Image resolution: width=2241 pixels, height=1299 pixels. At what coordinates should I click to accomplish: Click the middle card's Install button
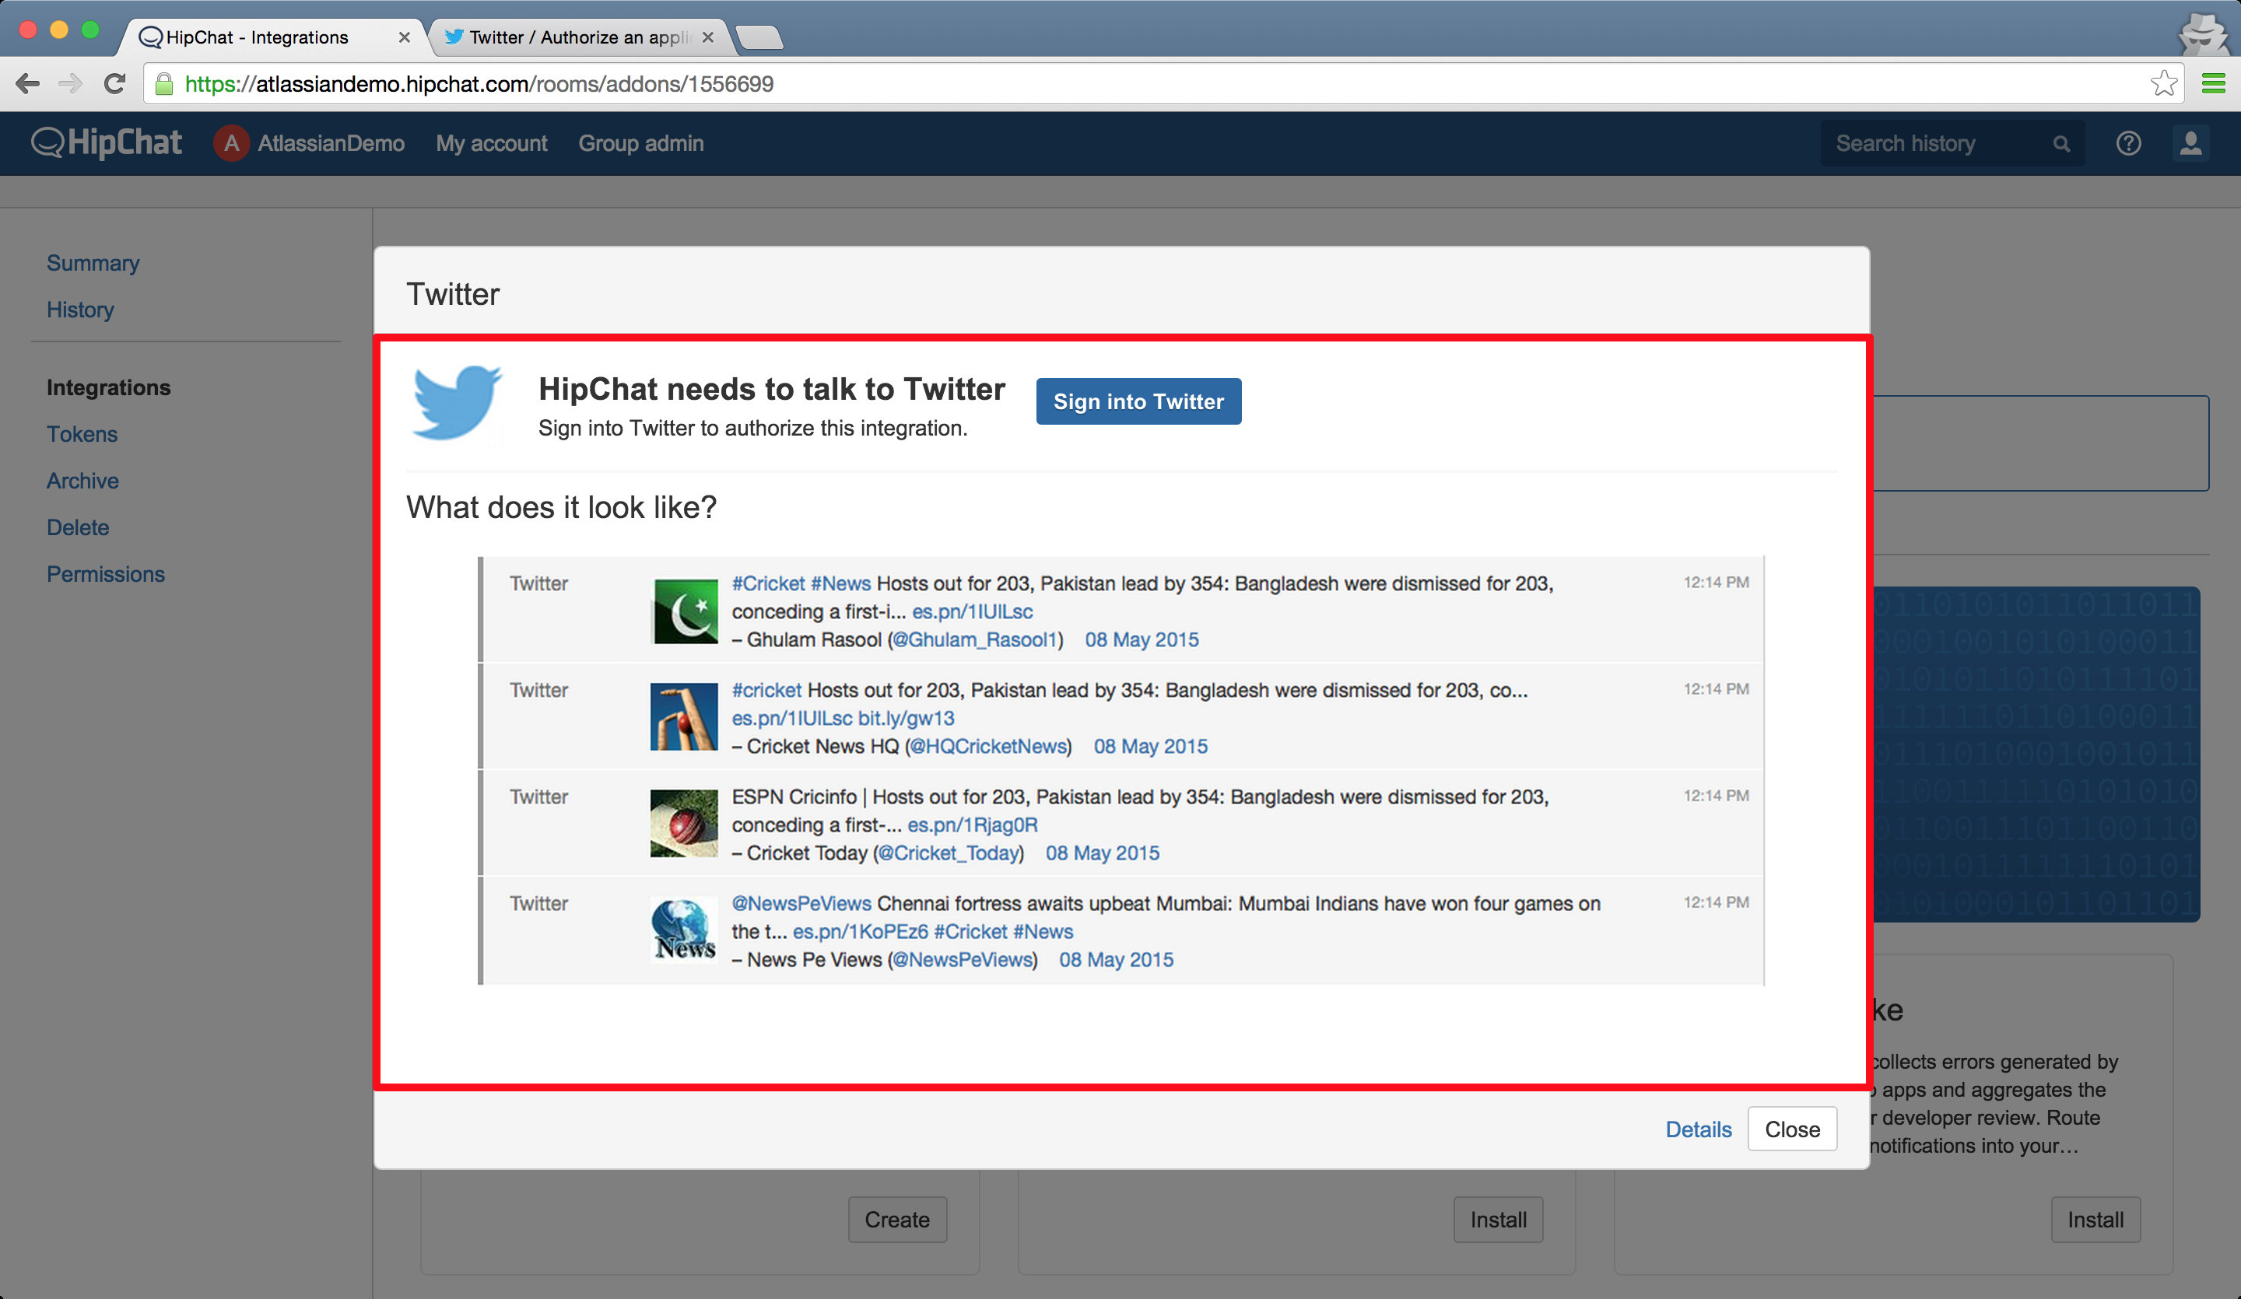[1499, 1219]
